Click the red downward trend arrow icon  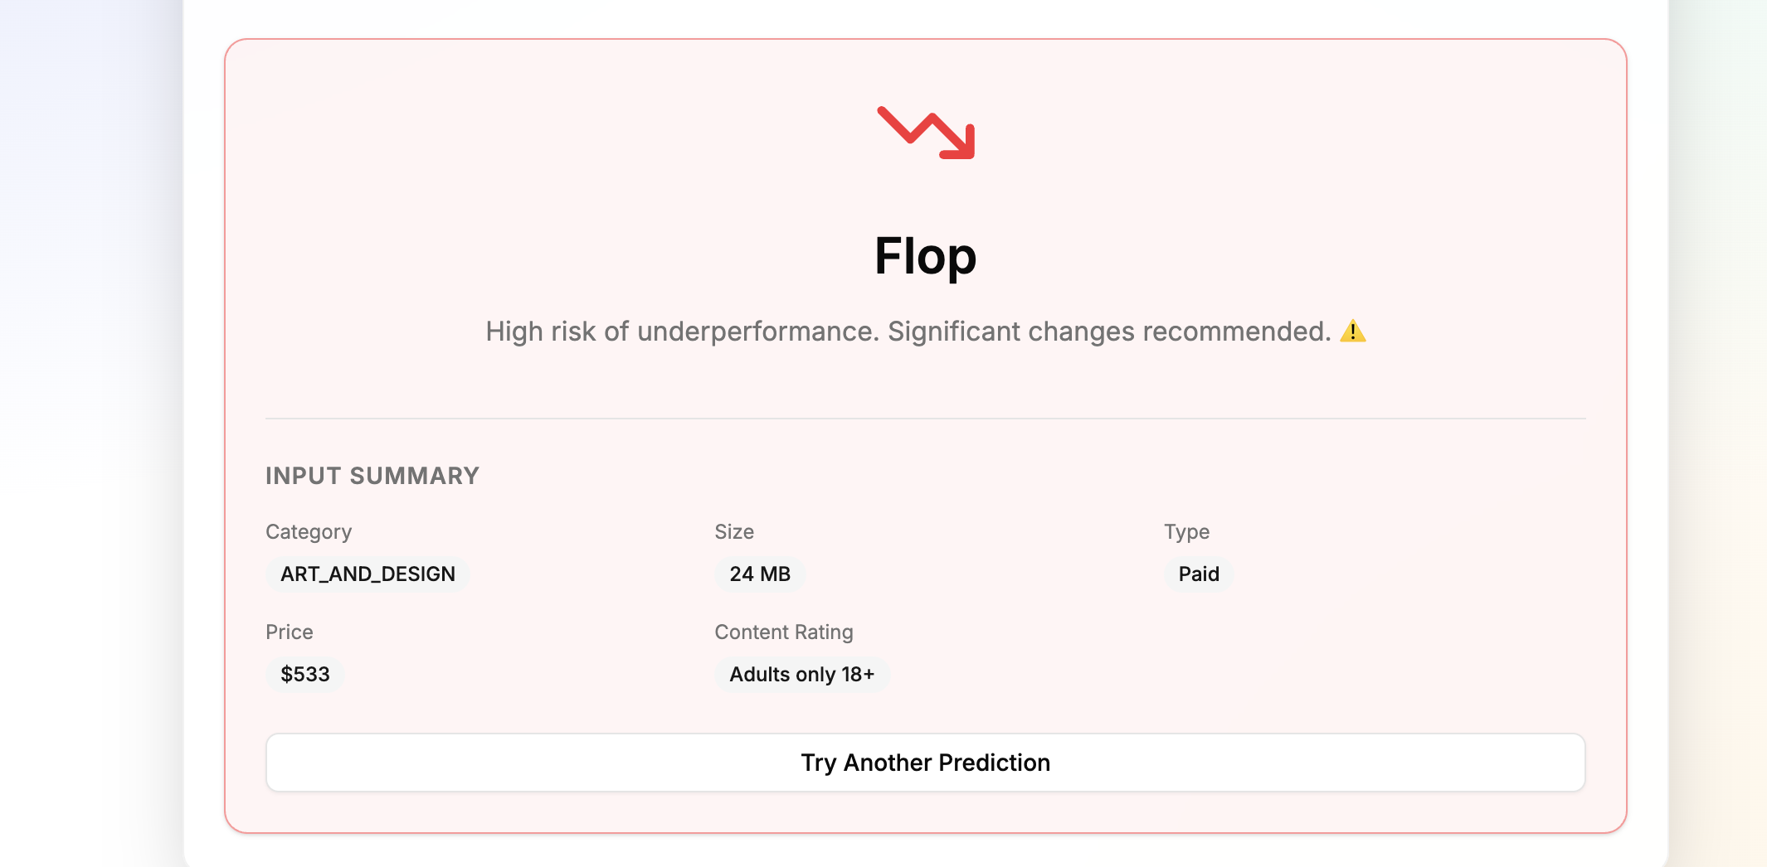coord(926,133)
